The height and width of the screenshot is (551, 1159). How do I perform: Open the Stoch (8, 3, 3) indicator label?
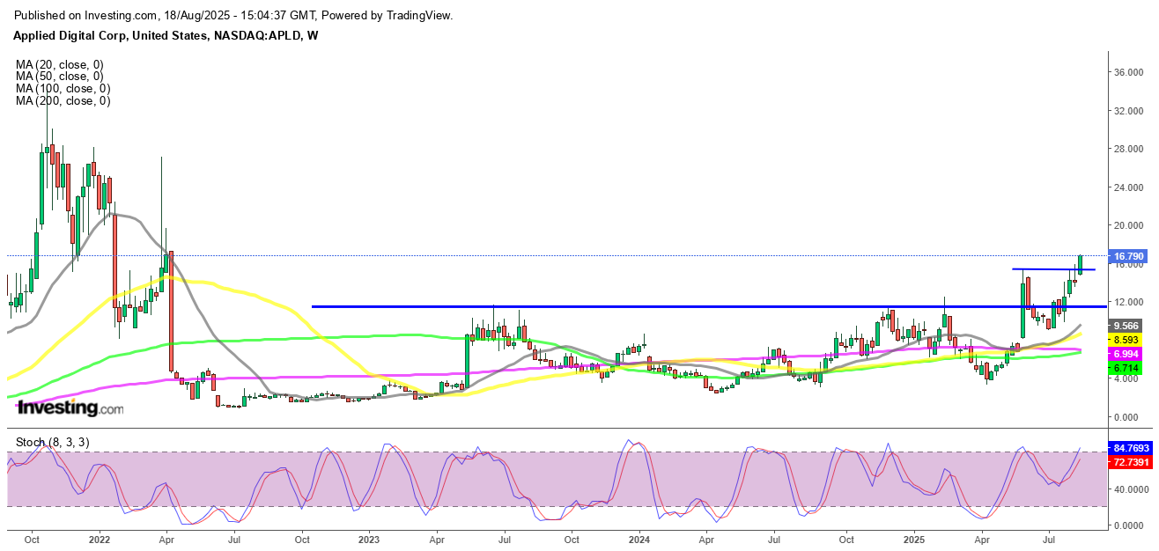click(x=53, y=442)
